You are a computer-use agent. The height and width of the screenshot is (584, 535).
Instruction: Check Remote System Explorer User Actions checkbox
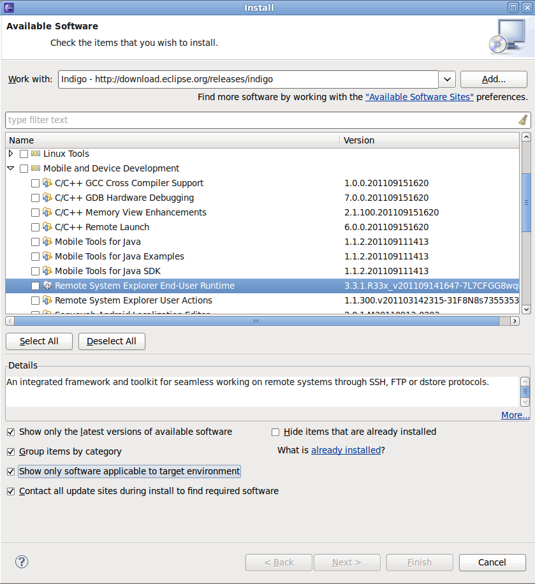click(36, 300)
